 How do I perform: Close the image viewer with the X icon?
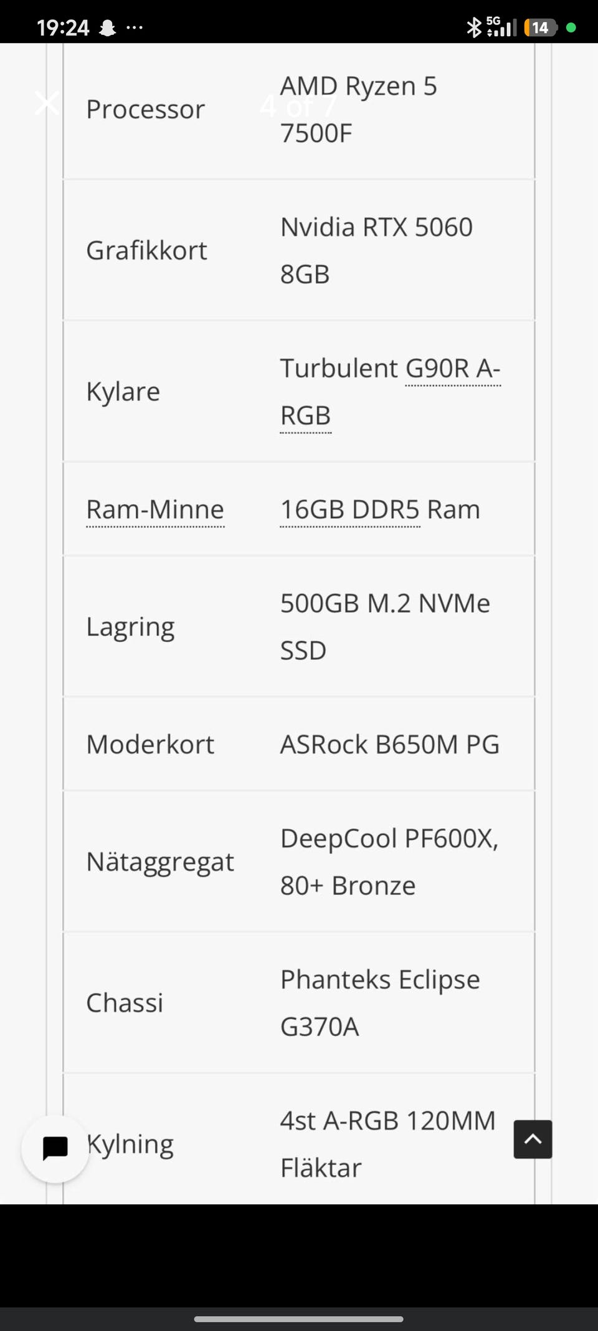[x=47, y=103]
